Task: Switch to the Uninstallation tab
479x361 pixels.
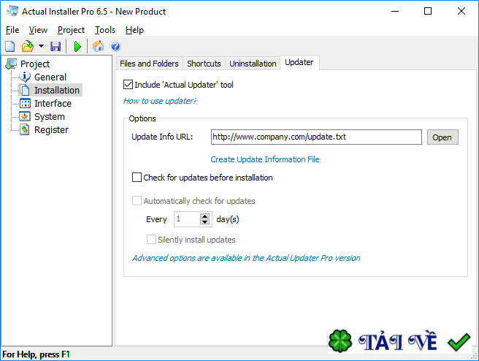Action: click(253, 64)
